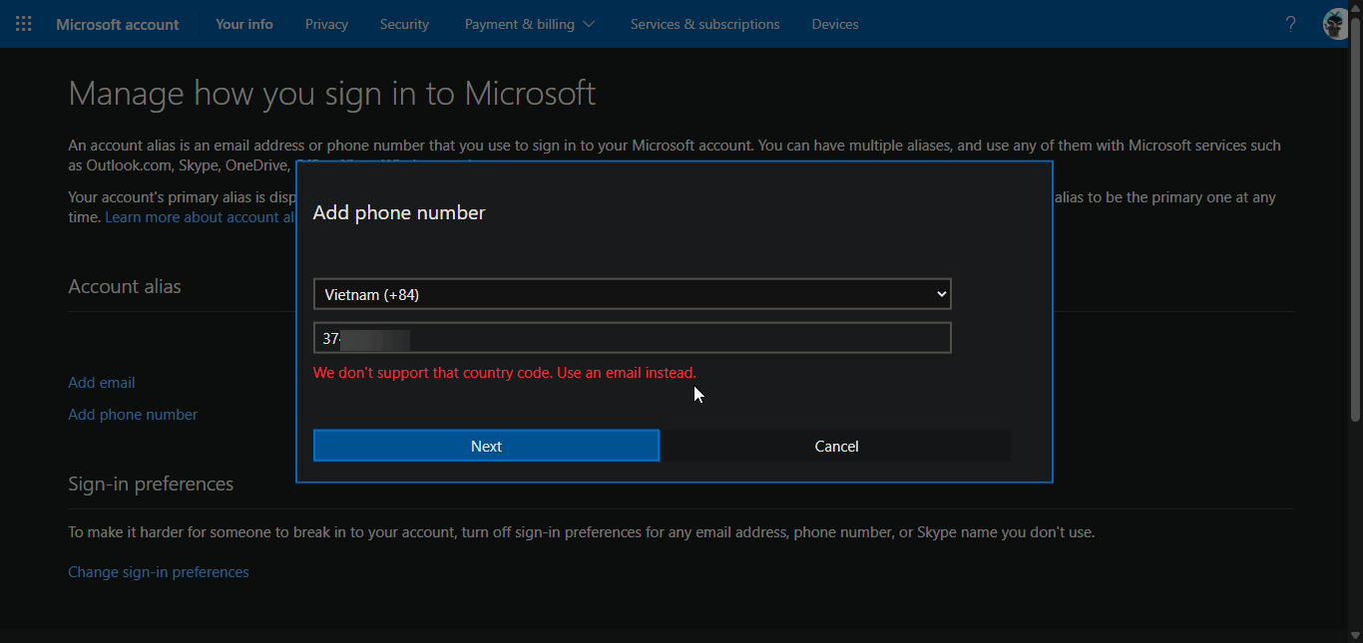Click the phone number input field
The height and width of the screenshot is (643, 1363).
coord(632,338)
